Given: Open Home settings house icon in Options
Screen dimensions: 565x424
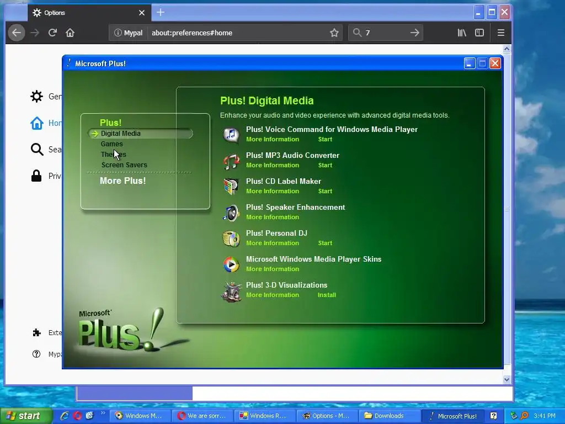Looking at the screenshot, I should click(36, 123).
